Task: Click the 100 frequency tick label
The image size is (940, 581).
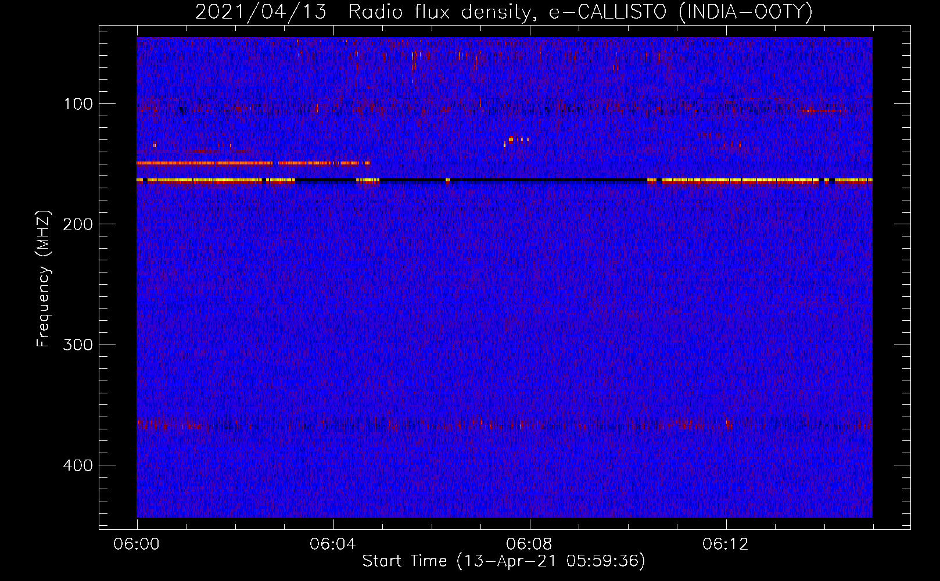Action: tap(78, 104)
